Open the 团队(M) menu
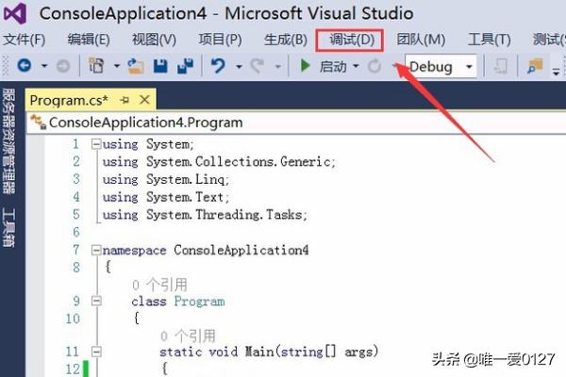566x377 pixels. pos(421,40)
